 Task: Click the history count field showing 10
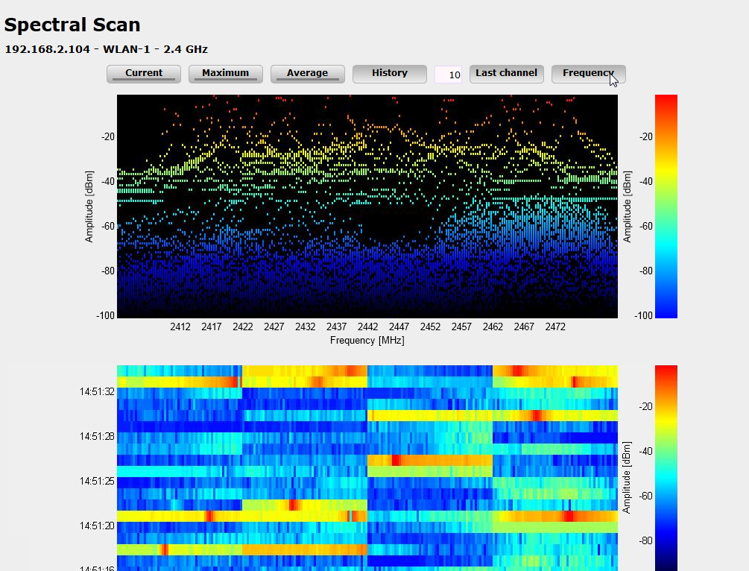tap(449, 75)
